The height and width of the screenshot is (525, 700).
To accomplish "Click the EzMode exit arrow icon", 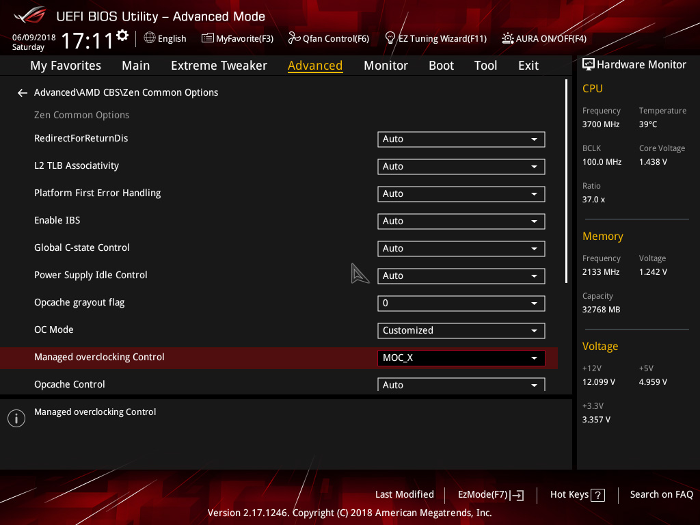I will pyautogui.click(x=517, y=495).
